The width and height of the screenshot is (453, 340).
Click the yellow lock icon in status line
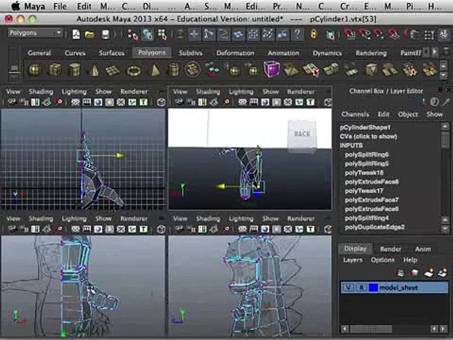pyautogui.click(x=313, y=34)
